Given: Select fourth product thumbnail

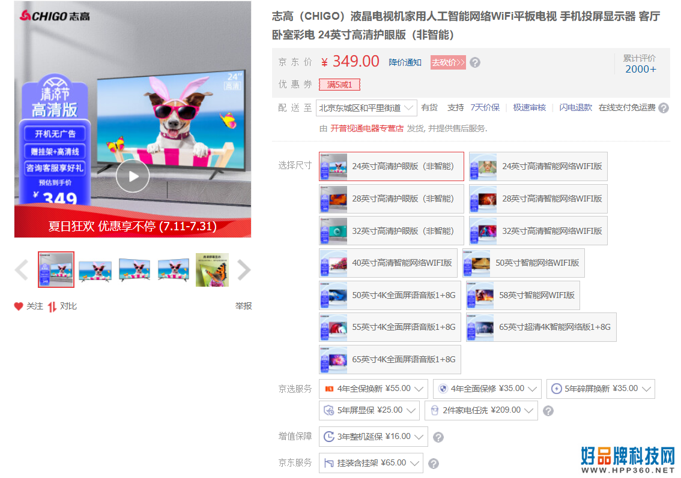Looking at the screenshot, I should 174,270.
